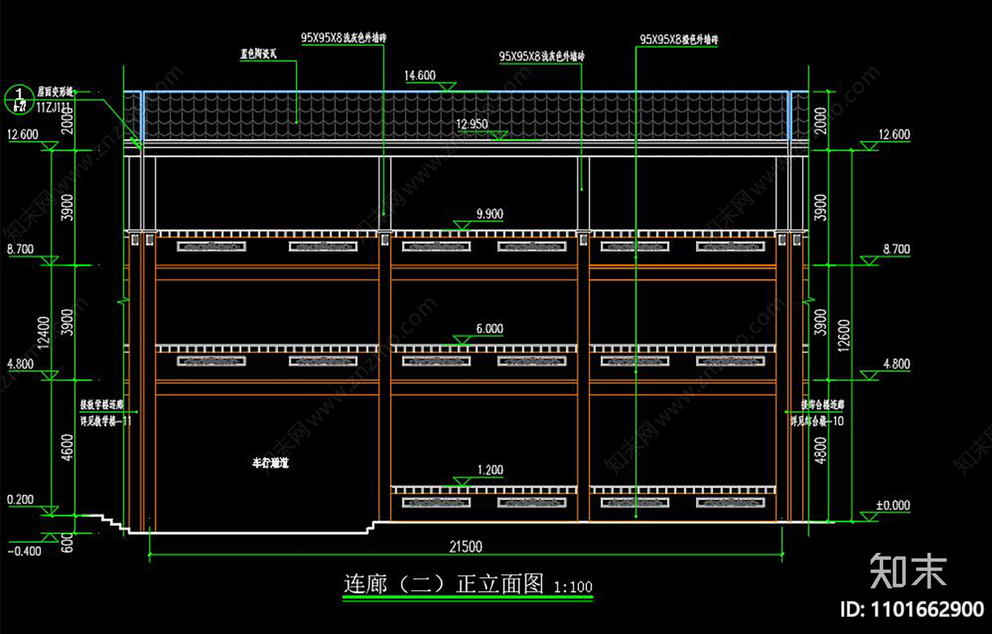Click the 9.900 elevation marker text

click(490, 214)
